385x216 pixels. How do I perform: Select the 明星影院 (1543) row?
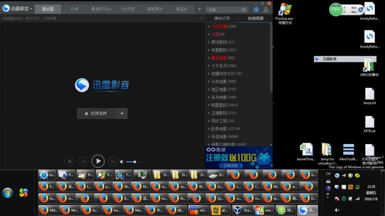pyautogui.click(x=238, y=105)
